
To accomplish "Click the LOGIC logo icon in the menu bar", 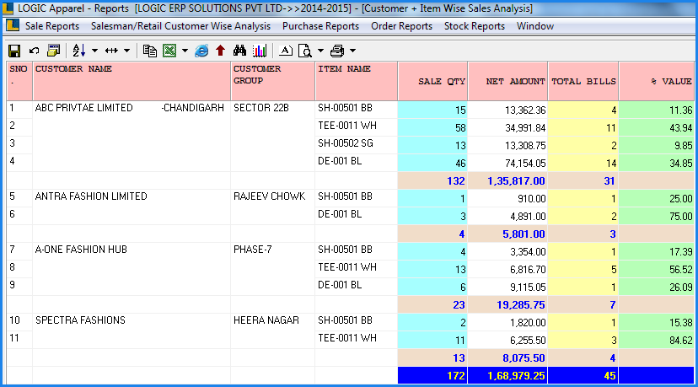I will click(13, 26).
